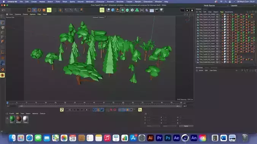Click the end frame field showing 90 F
Viewport: 257px width, 144px height.
tap(188, 106)
